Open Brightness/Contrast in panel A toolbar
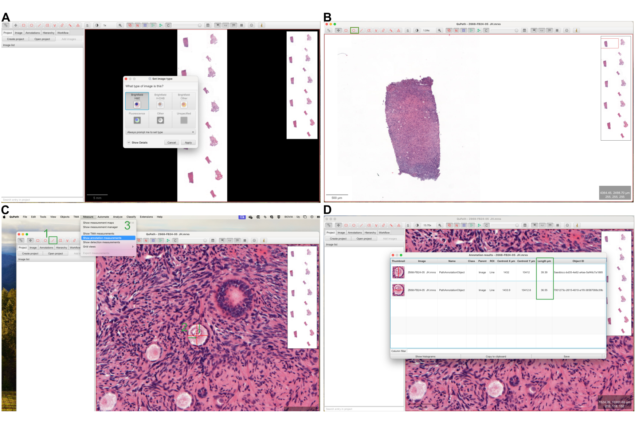The image size is (639, 427). pyautogui.click(x=97, y=25)
